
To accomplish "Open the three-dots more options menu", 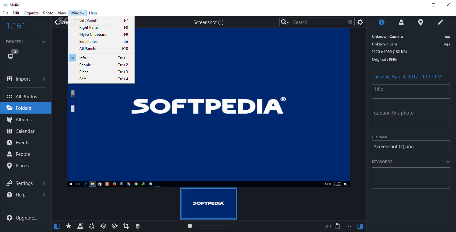I will (x=349, y=226).
